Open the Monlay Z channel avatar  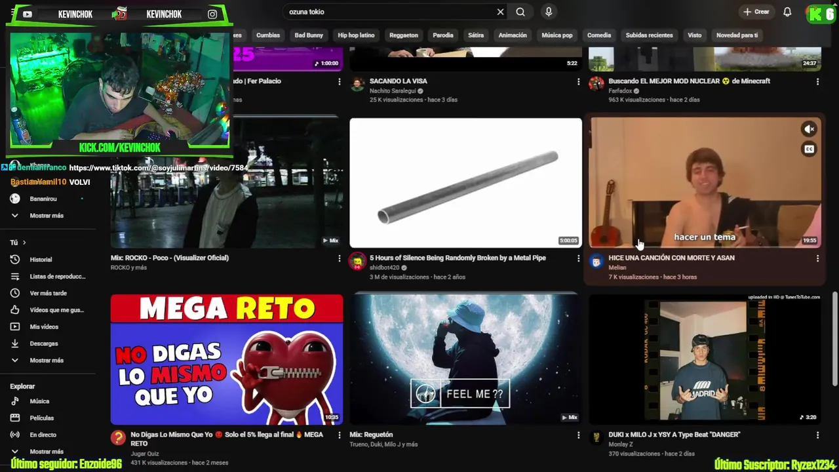596,437
